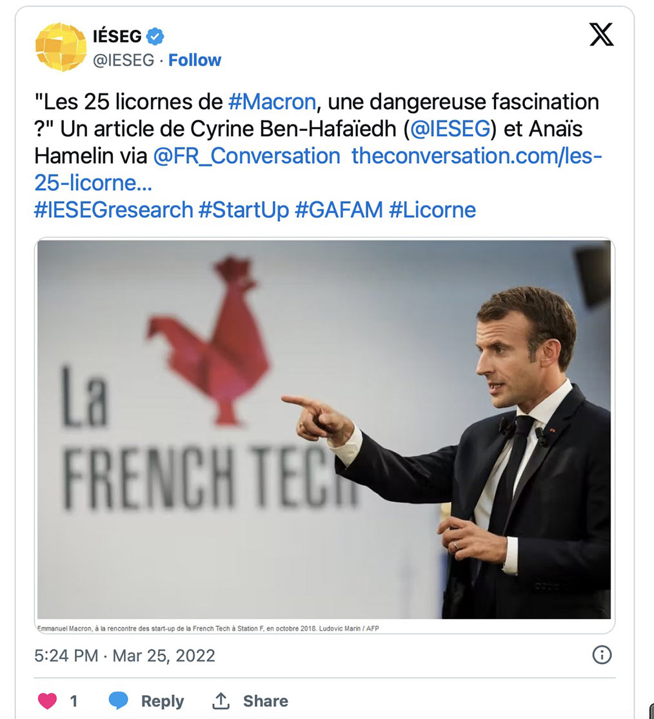
Task: Click the Reply text label
Action: (163, 701)
